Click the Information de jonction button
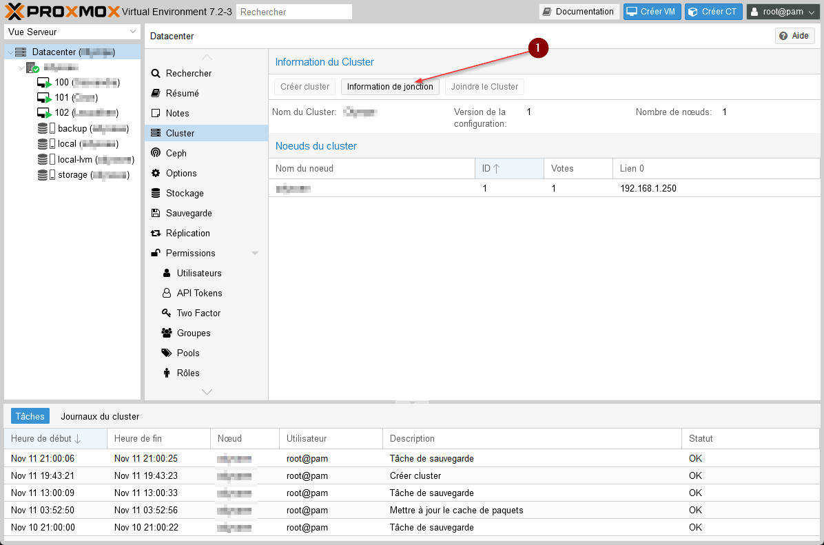The height and width of the screenshot is (545, 824). tap(390, 87)
